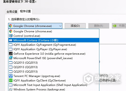The image size is (126, 91).
Task: Select Microsoft Text Input Application entry
Action: pyautogui.click(x=54, y=85)
